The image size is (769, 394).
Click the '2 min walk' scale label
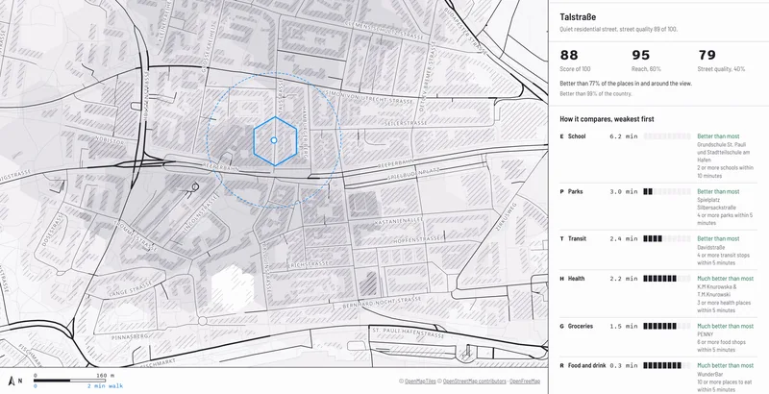click(108, 386)
